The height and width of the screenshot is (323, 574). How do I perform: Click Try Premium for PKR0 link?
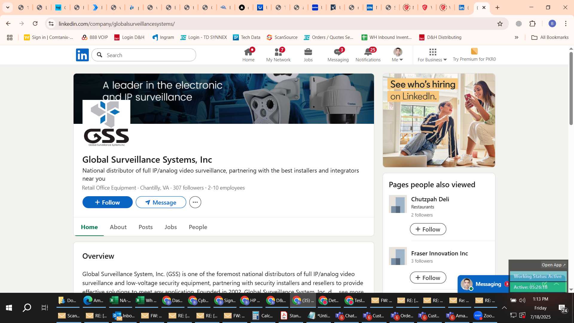click(x=474, y=55)
